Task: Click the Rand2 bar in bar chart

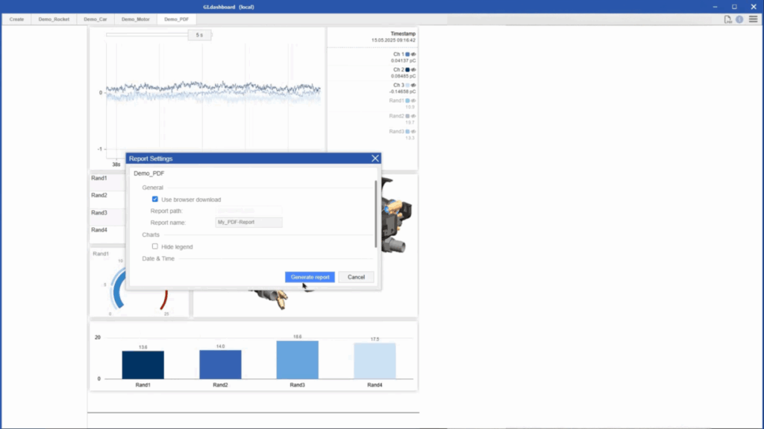Action: click(x=220, y=364)
